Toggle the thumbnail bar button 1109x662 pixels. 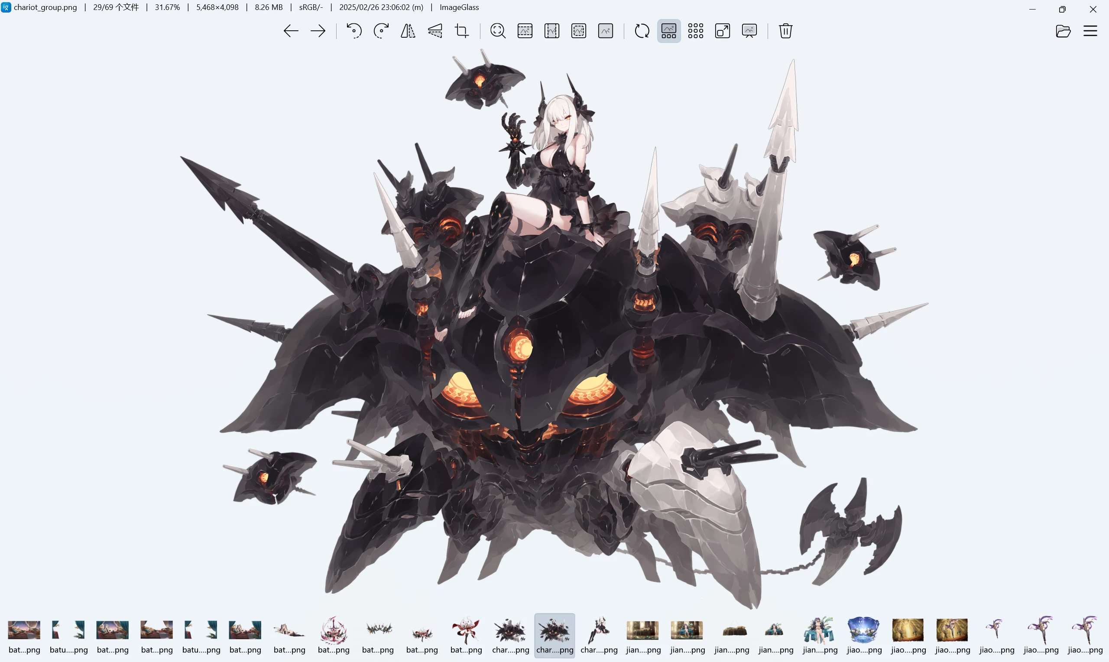tap(669, 31)
